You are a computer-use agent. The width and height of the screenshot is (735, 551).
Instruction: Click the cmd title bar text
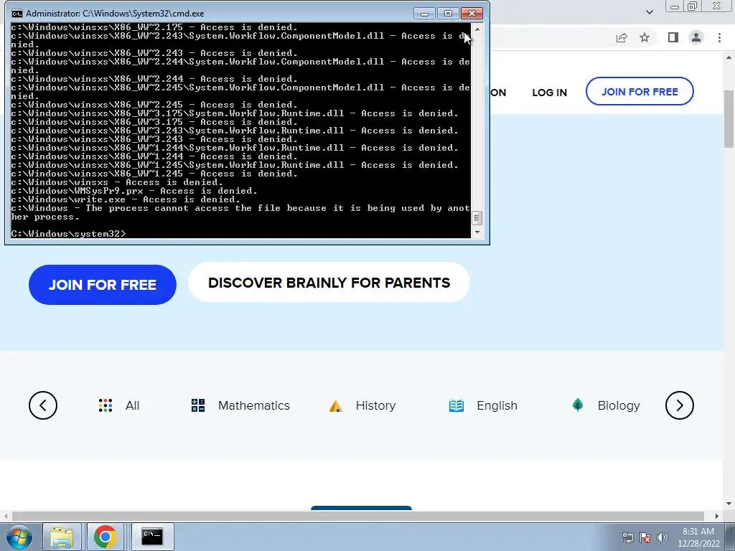pos(115,14)
